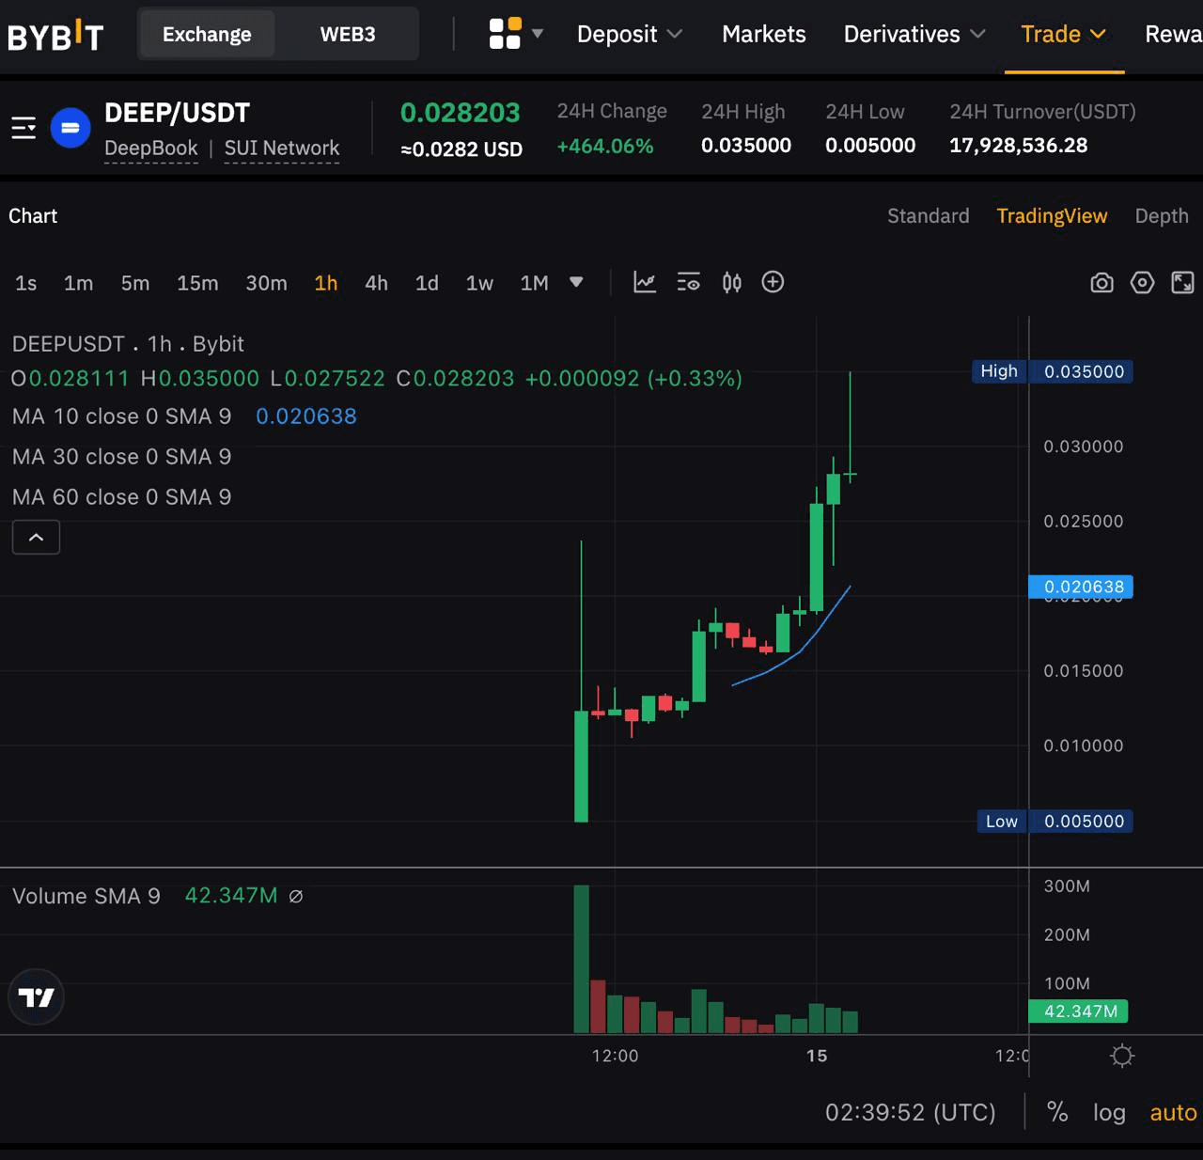Click the High 0.035000 price label
This screenshot has width=1203, height=1160.
[1052, 371]
